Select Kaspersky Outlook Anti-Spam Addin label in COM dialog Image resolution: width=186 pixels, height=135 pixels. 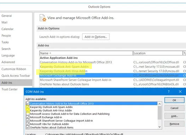click(x=51, y=107)
